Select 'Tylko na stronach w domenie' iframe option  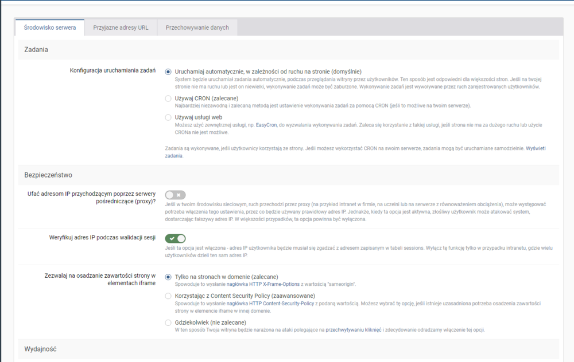point(168,277)
